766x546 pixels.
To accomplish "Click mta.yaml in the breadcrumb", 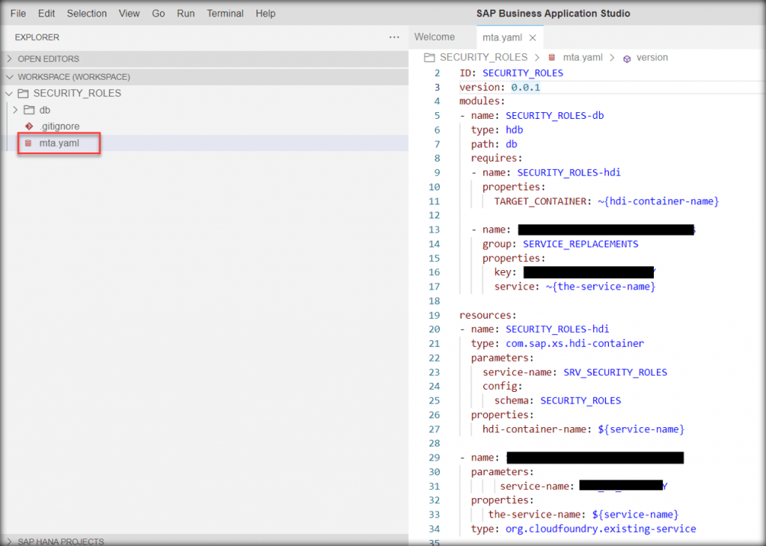I will [583, 58].
